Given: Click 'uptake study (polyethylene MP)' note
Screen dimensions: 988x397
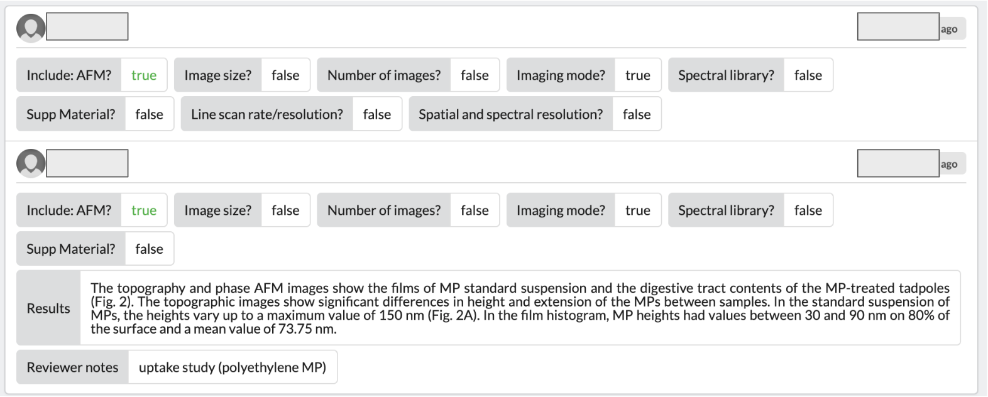Looking at the screenshot, I should tap(233, 367).
